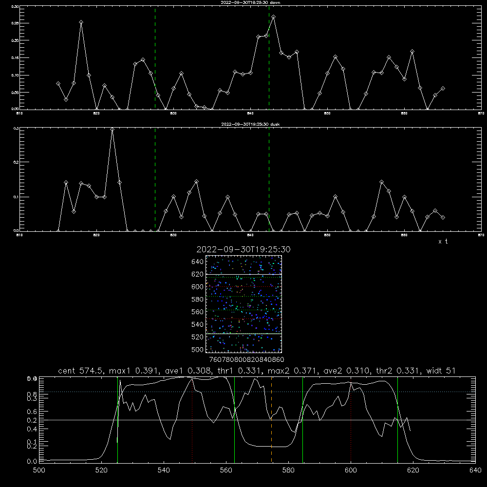Click the dusk plot x-axis tick label 830

point(173,235)
